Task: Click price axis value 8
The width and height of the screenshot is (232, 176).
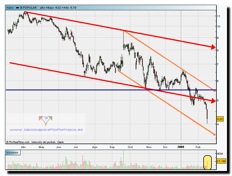Action: point(218,50)
